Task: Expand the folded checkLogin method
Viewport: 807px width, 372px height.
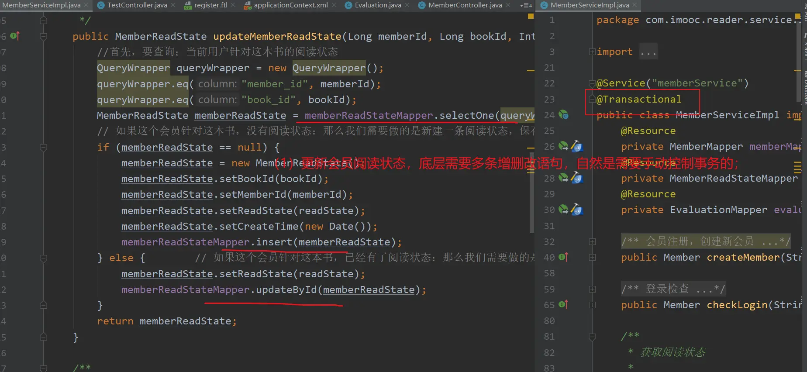Action: click(x=592, y=305)
